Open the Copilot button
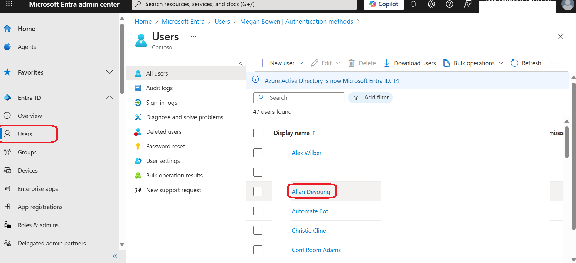576x263 pixels. [384, 4]
